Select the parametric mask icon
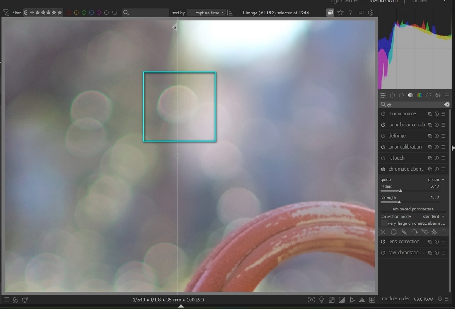455x309 pixels. (x=414, y=232)
